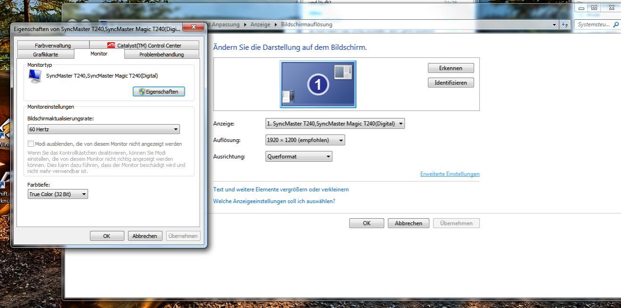Toggle 'Modi ausblenden' checkbox
Screen dimensions: 621x308
(x=31, y=144)
